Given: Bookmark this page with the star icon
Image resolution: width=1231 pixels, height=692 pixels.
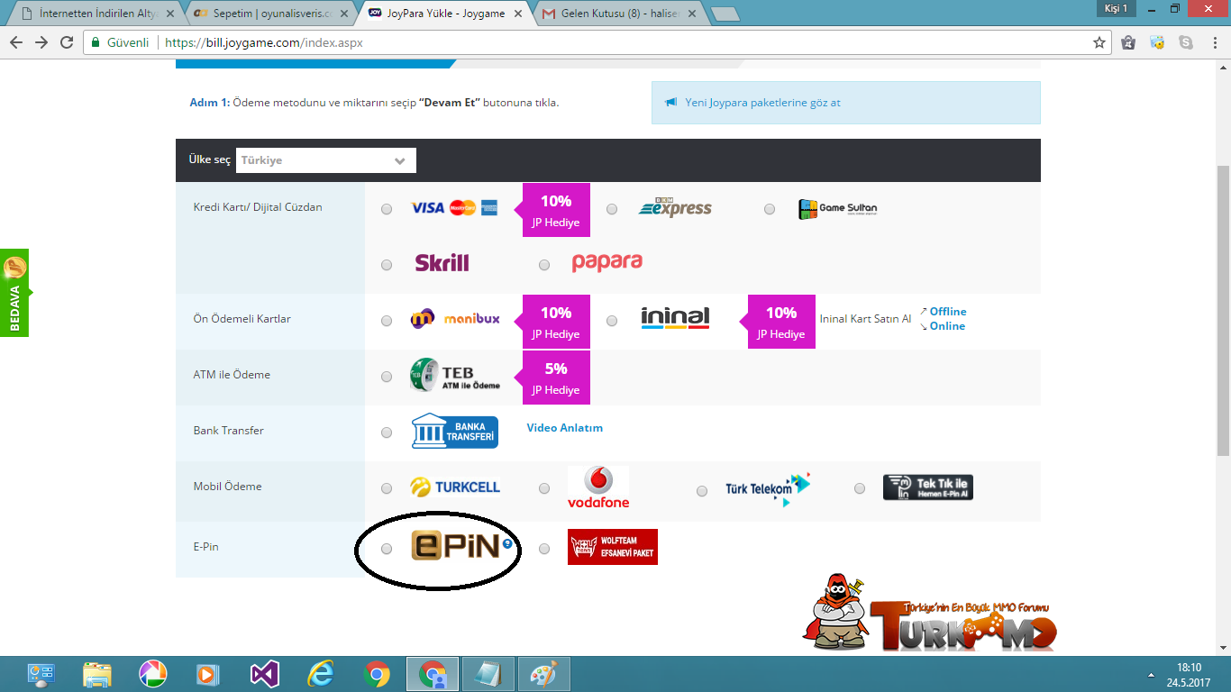Looking at the screenshot, I should pos(1099,42).
